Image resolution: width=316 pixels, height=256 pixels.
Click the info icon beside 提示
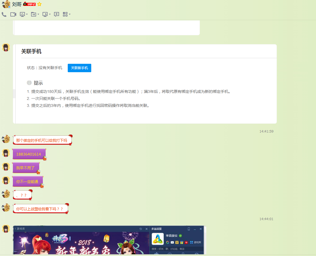(29, 83)
